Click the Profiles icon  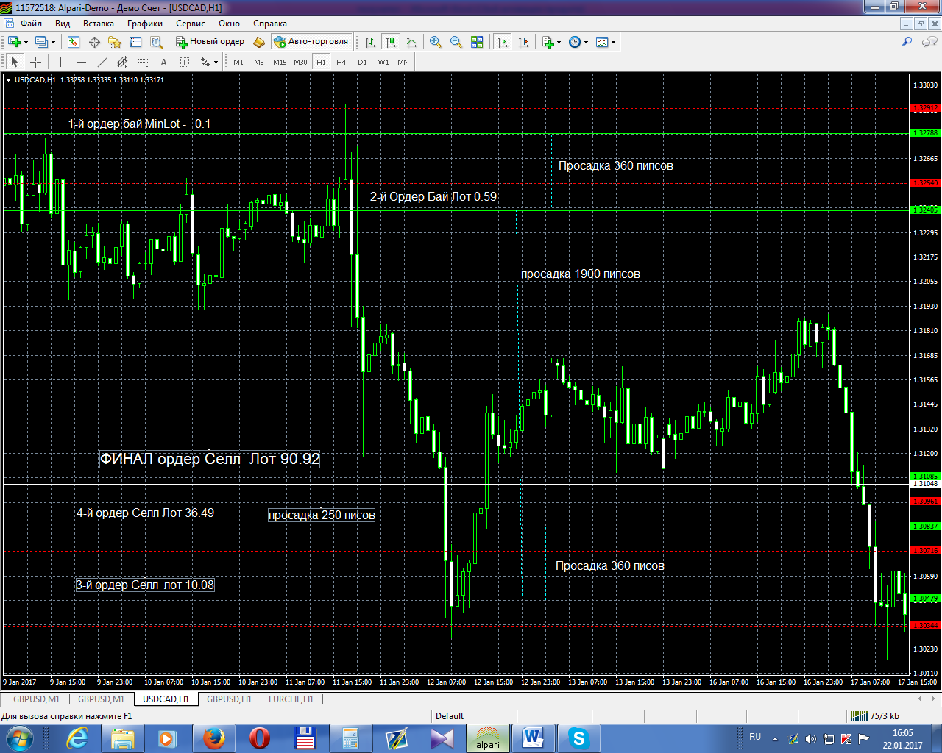41,42
